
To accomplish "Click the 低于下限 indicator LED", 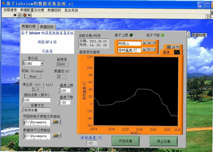I will click(162, 35).
